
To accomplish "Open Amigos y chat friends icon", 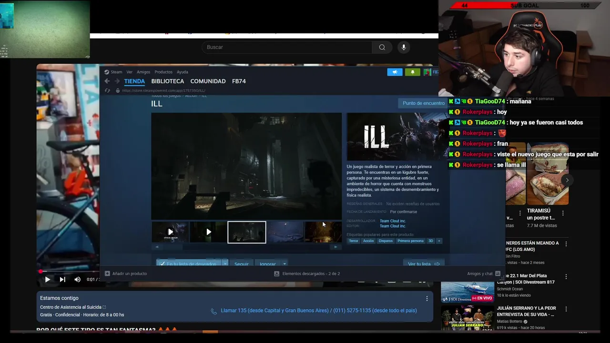I will pos(498,273).
